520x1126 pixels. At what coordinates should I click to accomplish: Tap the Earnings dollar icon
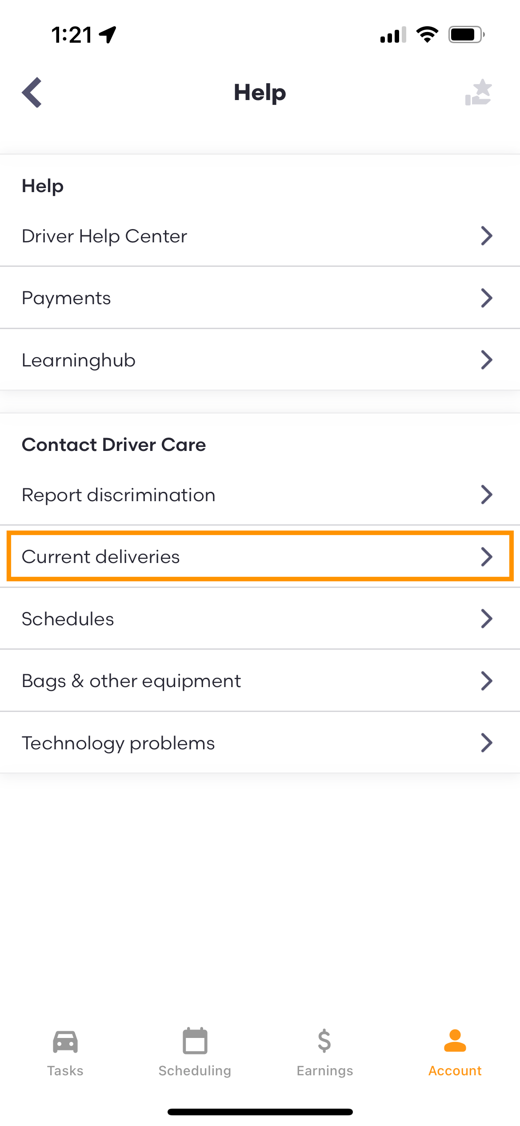324,1041
